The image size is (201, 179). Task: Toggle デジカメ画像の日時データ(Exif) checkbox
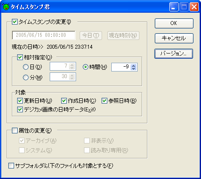(20, 109)
